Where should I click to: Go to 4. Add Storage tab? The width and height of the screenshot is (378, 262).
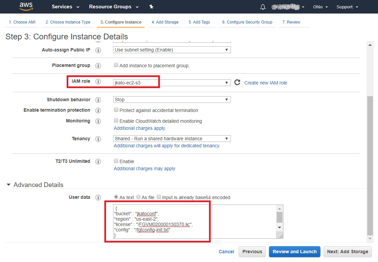click(165, 22)
